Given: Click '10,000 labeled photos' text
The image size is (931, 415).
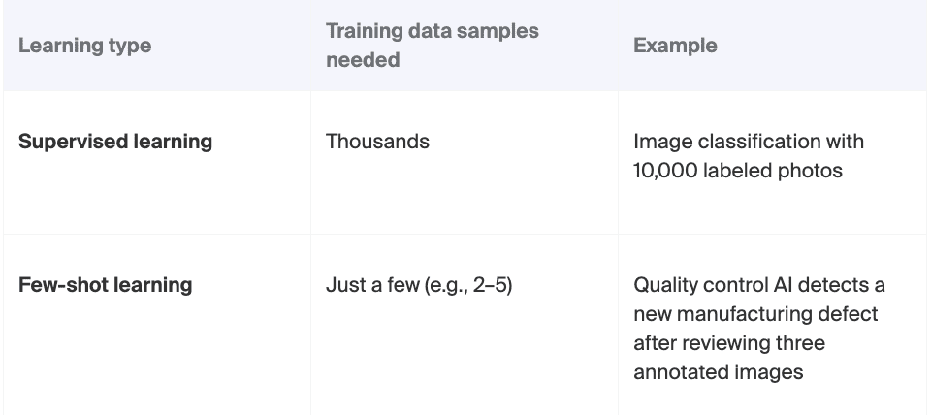Looking at the screenshot, I should tap(738, 171).
